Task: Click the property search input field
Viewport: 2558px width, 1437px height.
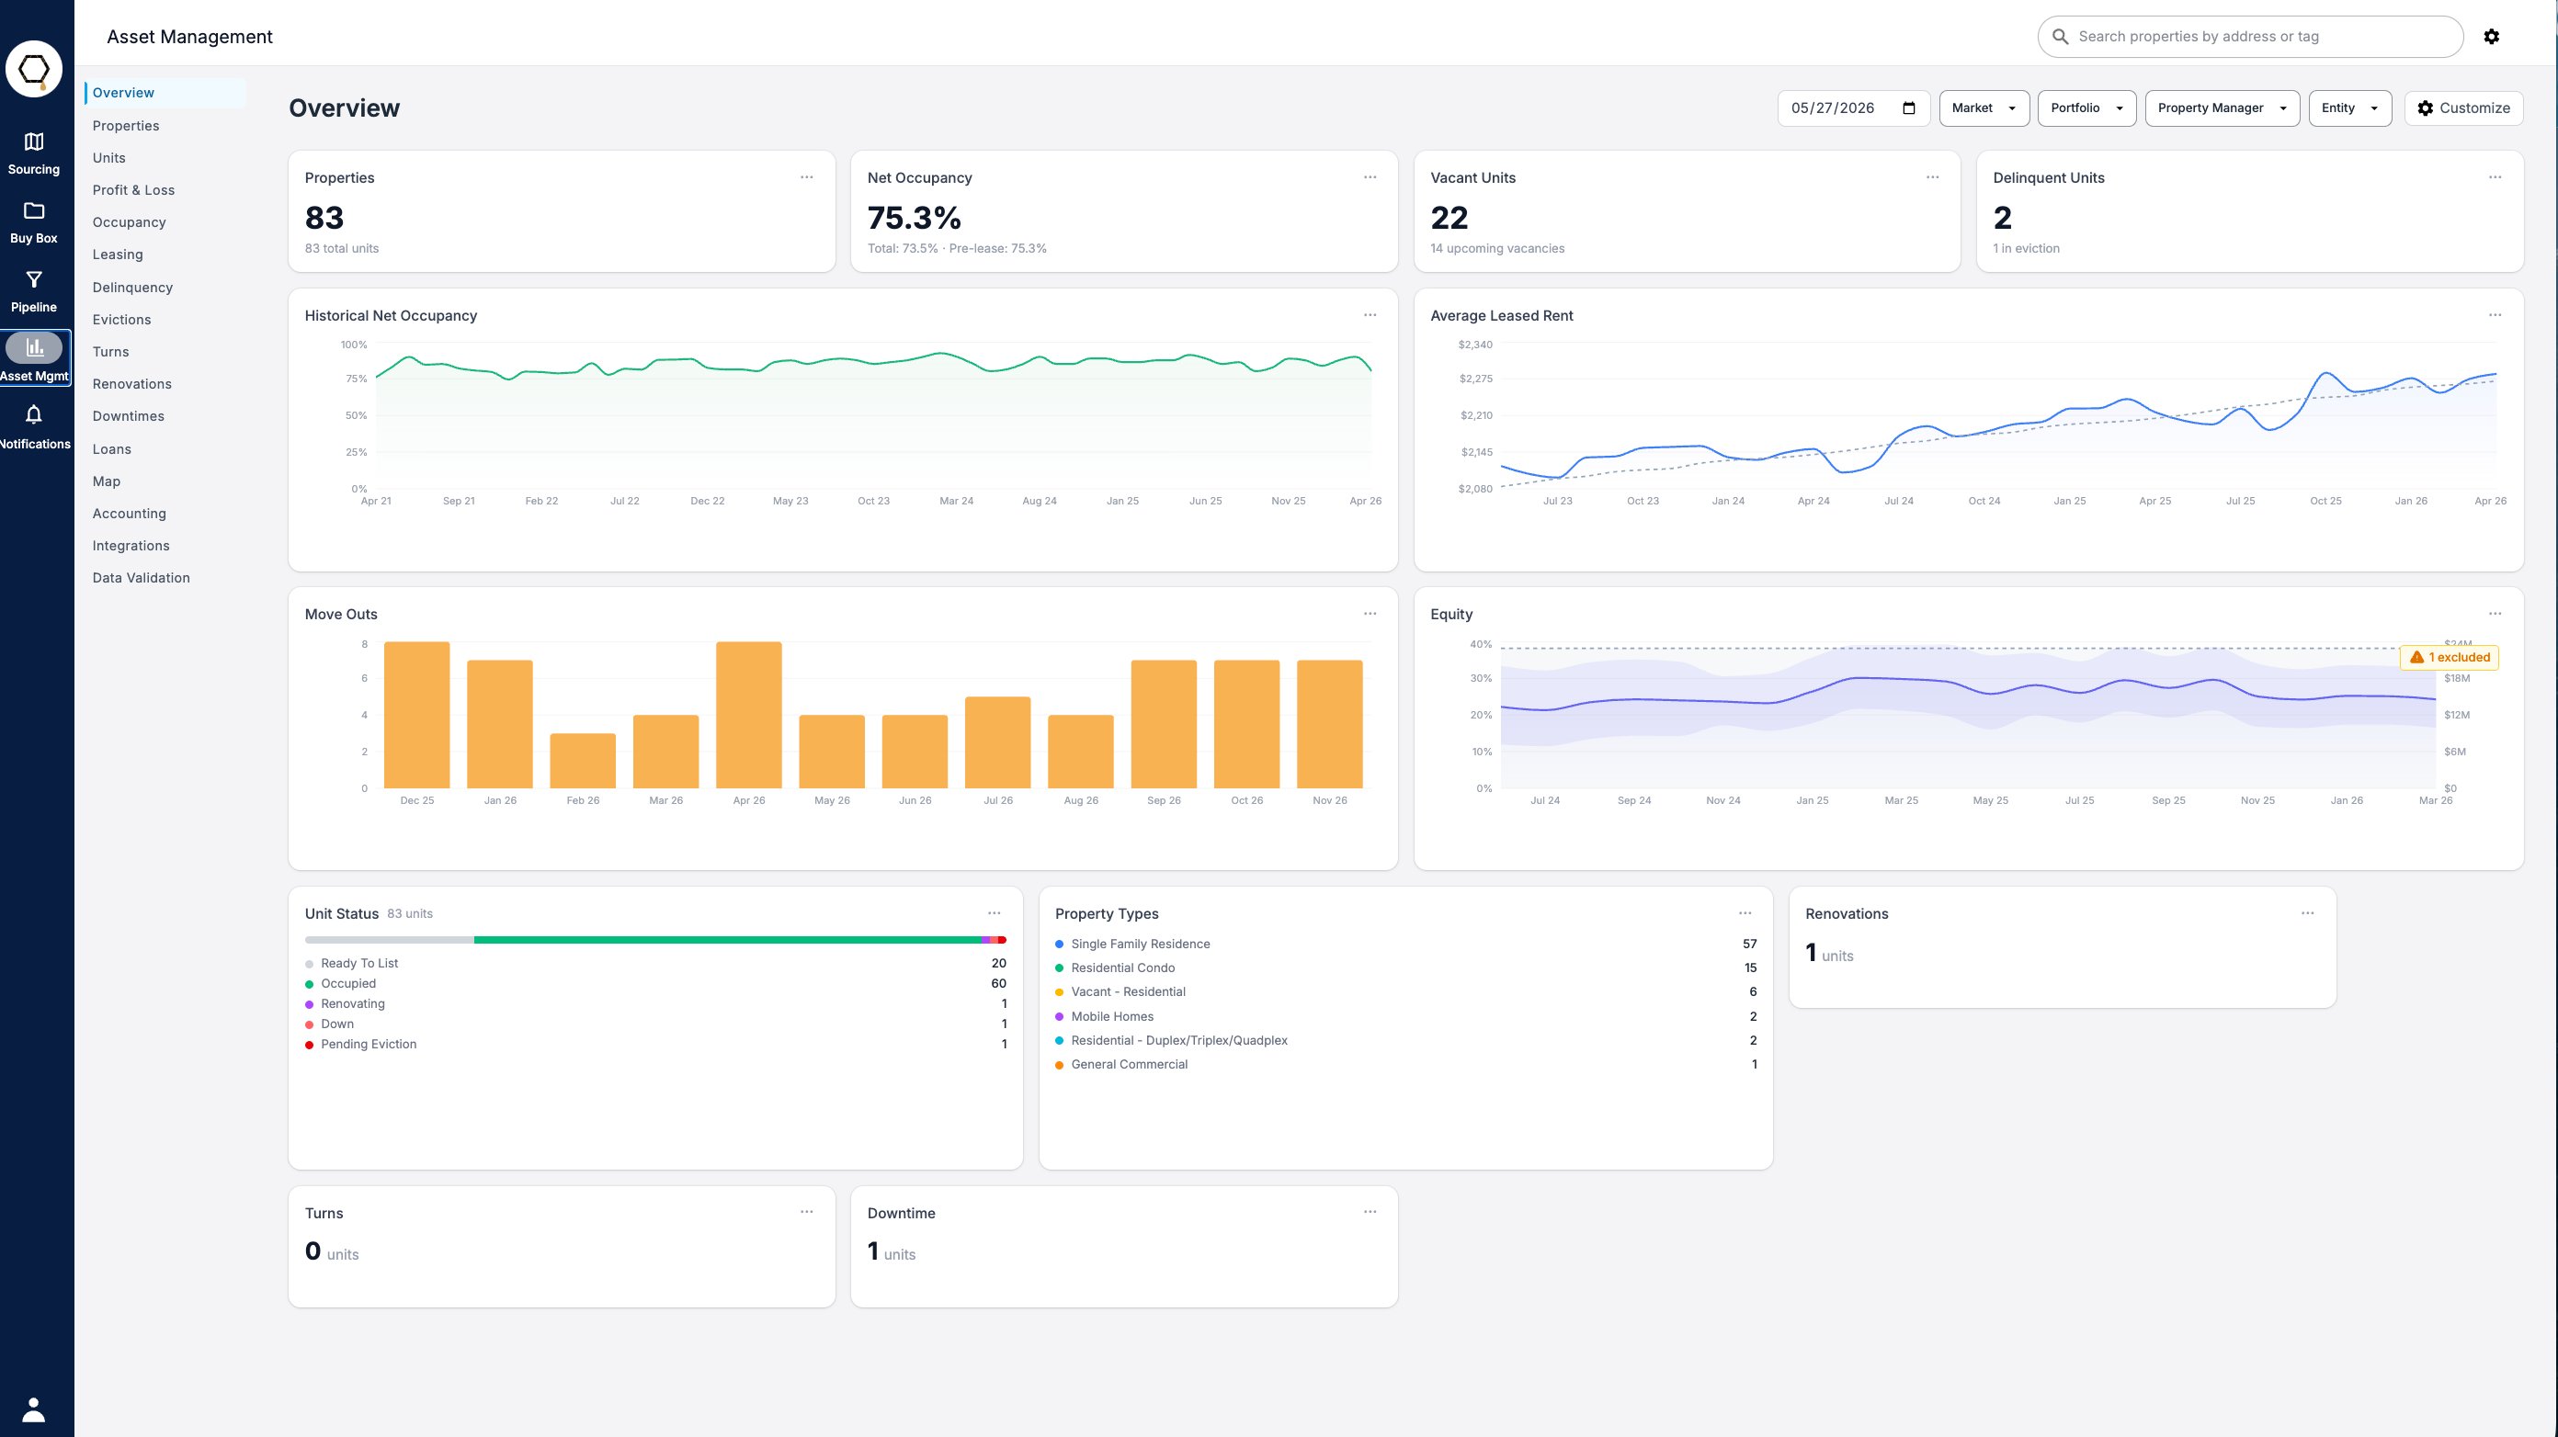Action: 2250,37
